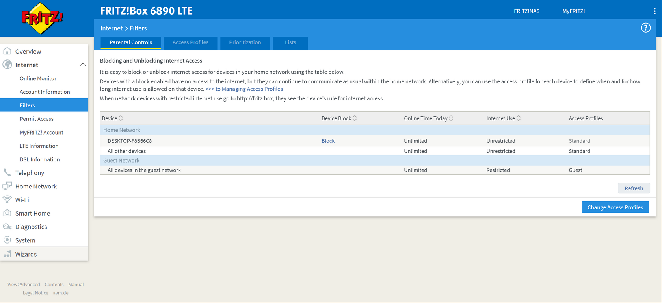Switch to the Parental Controls tab
The image size is (662, 303).
(x=131, y=42)
